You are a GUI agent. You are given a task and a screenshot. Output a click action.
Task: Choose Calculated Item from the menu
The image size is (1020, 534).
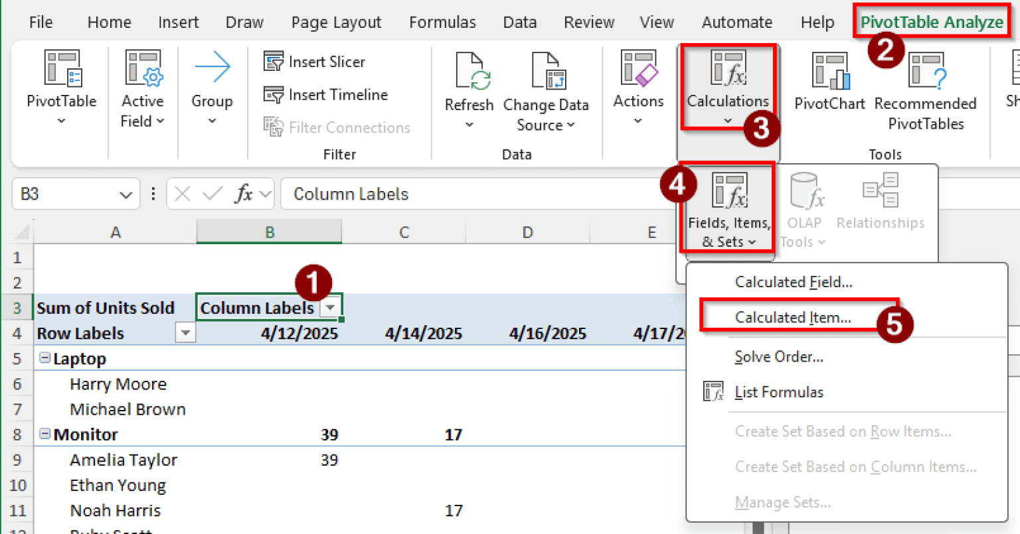793,318
